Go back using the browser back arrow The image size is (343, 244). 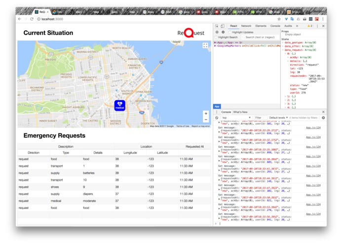pos(20,19)
